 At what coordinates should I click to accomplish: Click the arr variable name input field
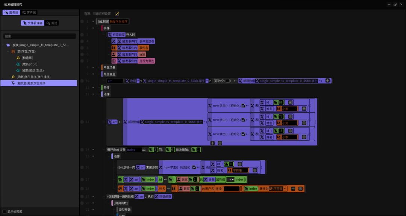click(x=115, y=81)
